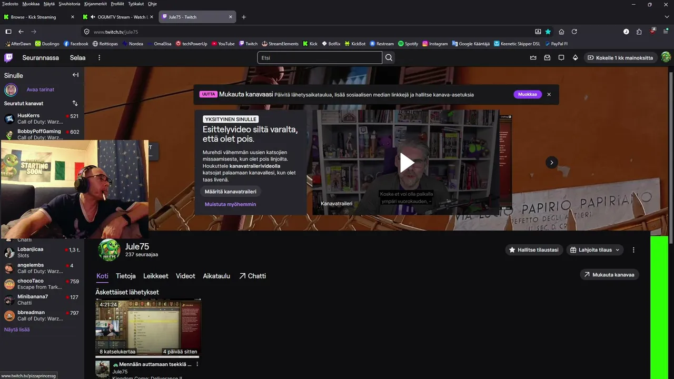Open the recent broadcast thumbnail 4:21:24
The width and height of the screenshot is (674, 379).
click(x=147, y=327)
